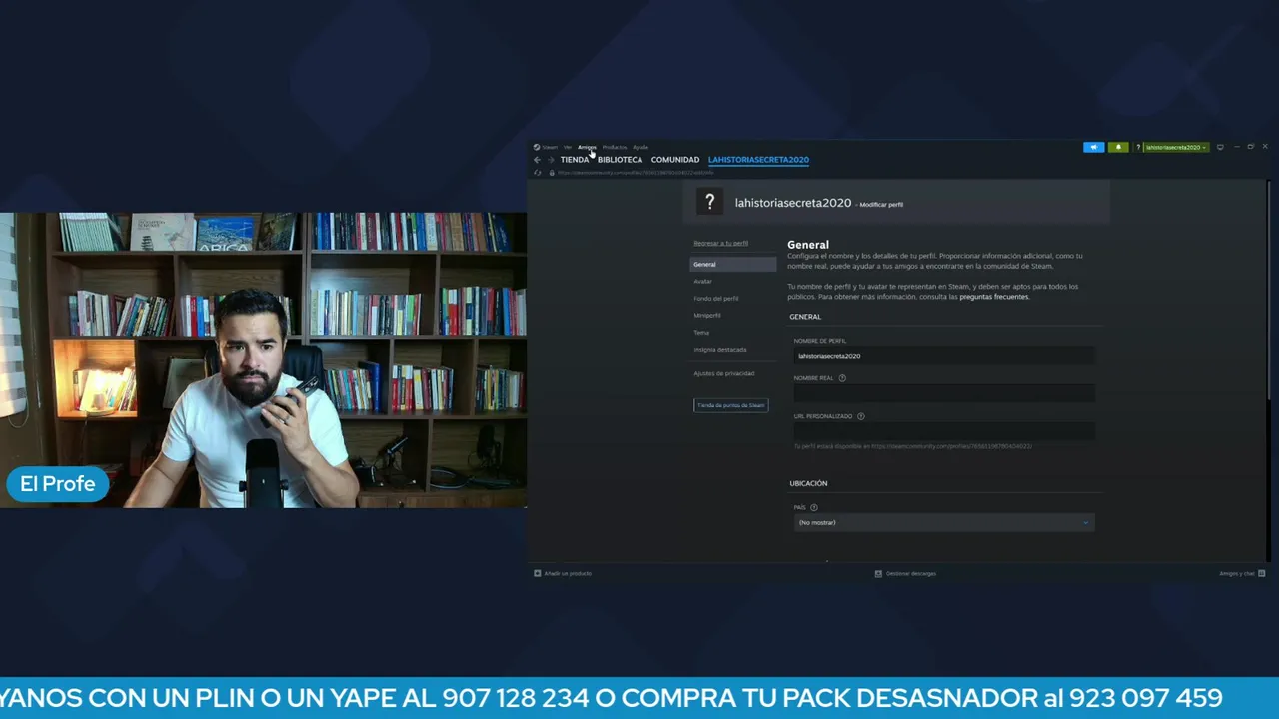
Task: Switch to the BIBLIOTECA tab
Action: click(x=620, y=160)
